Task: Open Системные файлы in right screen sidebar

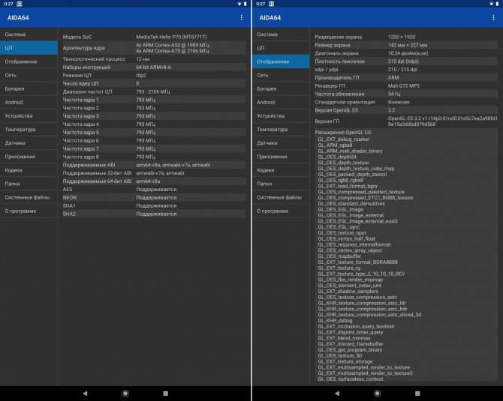Action: pyautogui.click(x=281, y=197)
